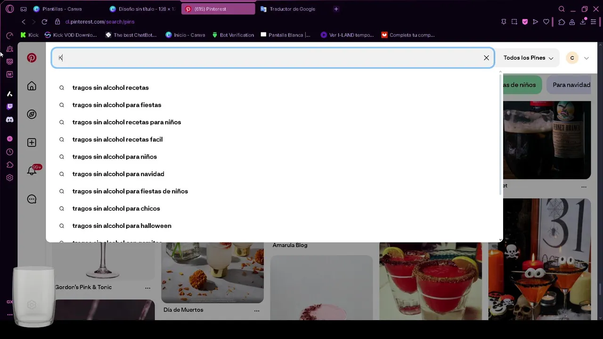
Task: Open the player arrow icon in toolbar
Action: pos(535,22)
